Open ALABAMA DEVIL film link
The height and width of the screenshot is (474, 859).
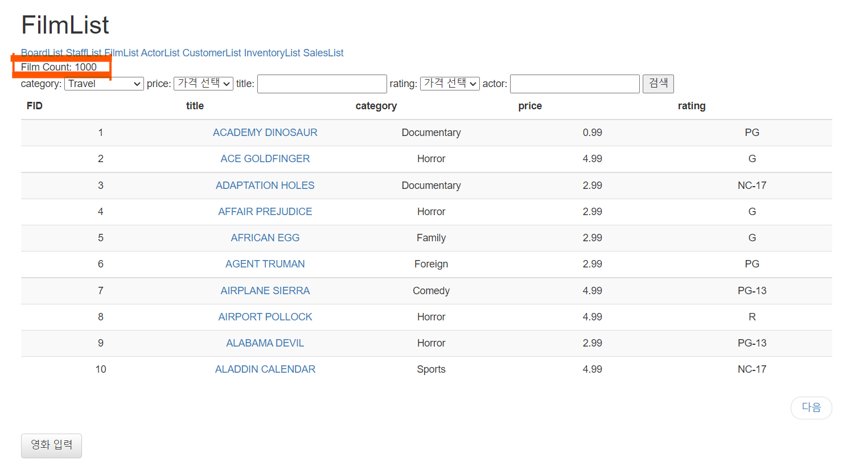click(x=265, y=343)
